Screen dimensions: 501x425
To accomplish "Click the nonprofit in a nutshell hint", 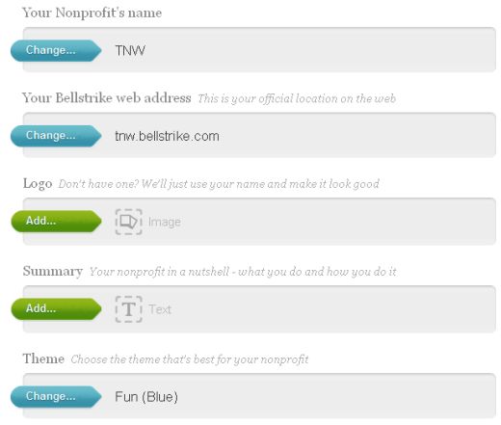I will pyautogui.click(x=243, y=272).
